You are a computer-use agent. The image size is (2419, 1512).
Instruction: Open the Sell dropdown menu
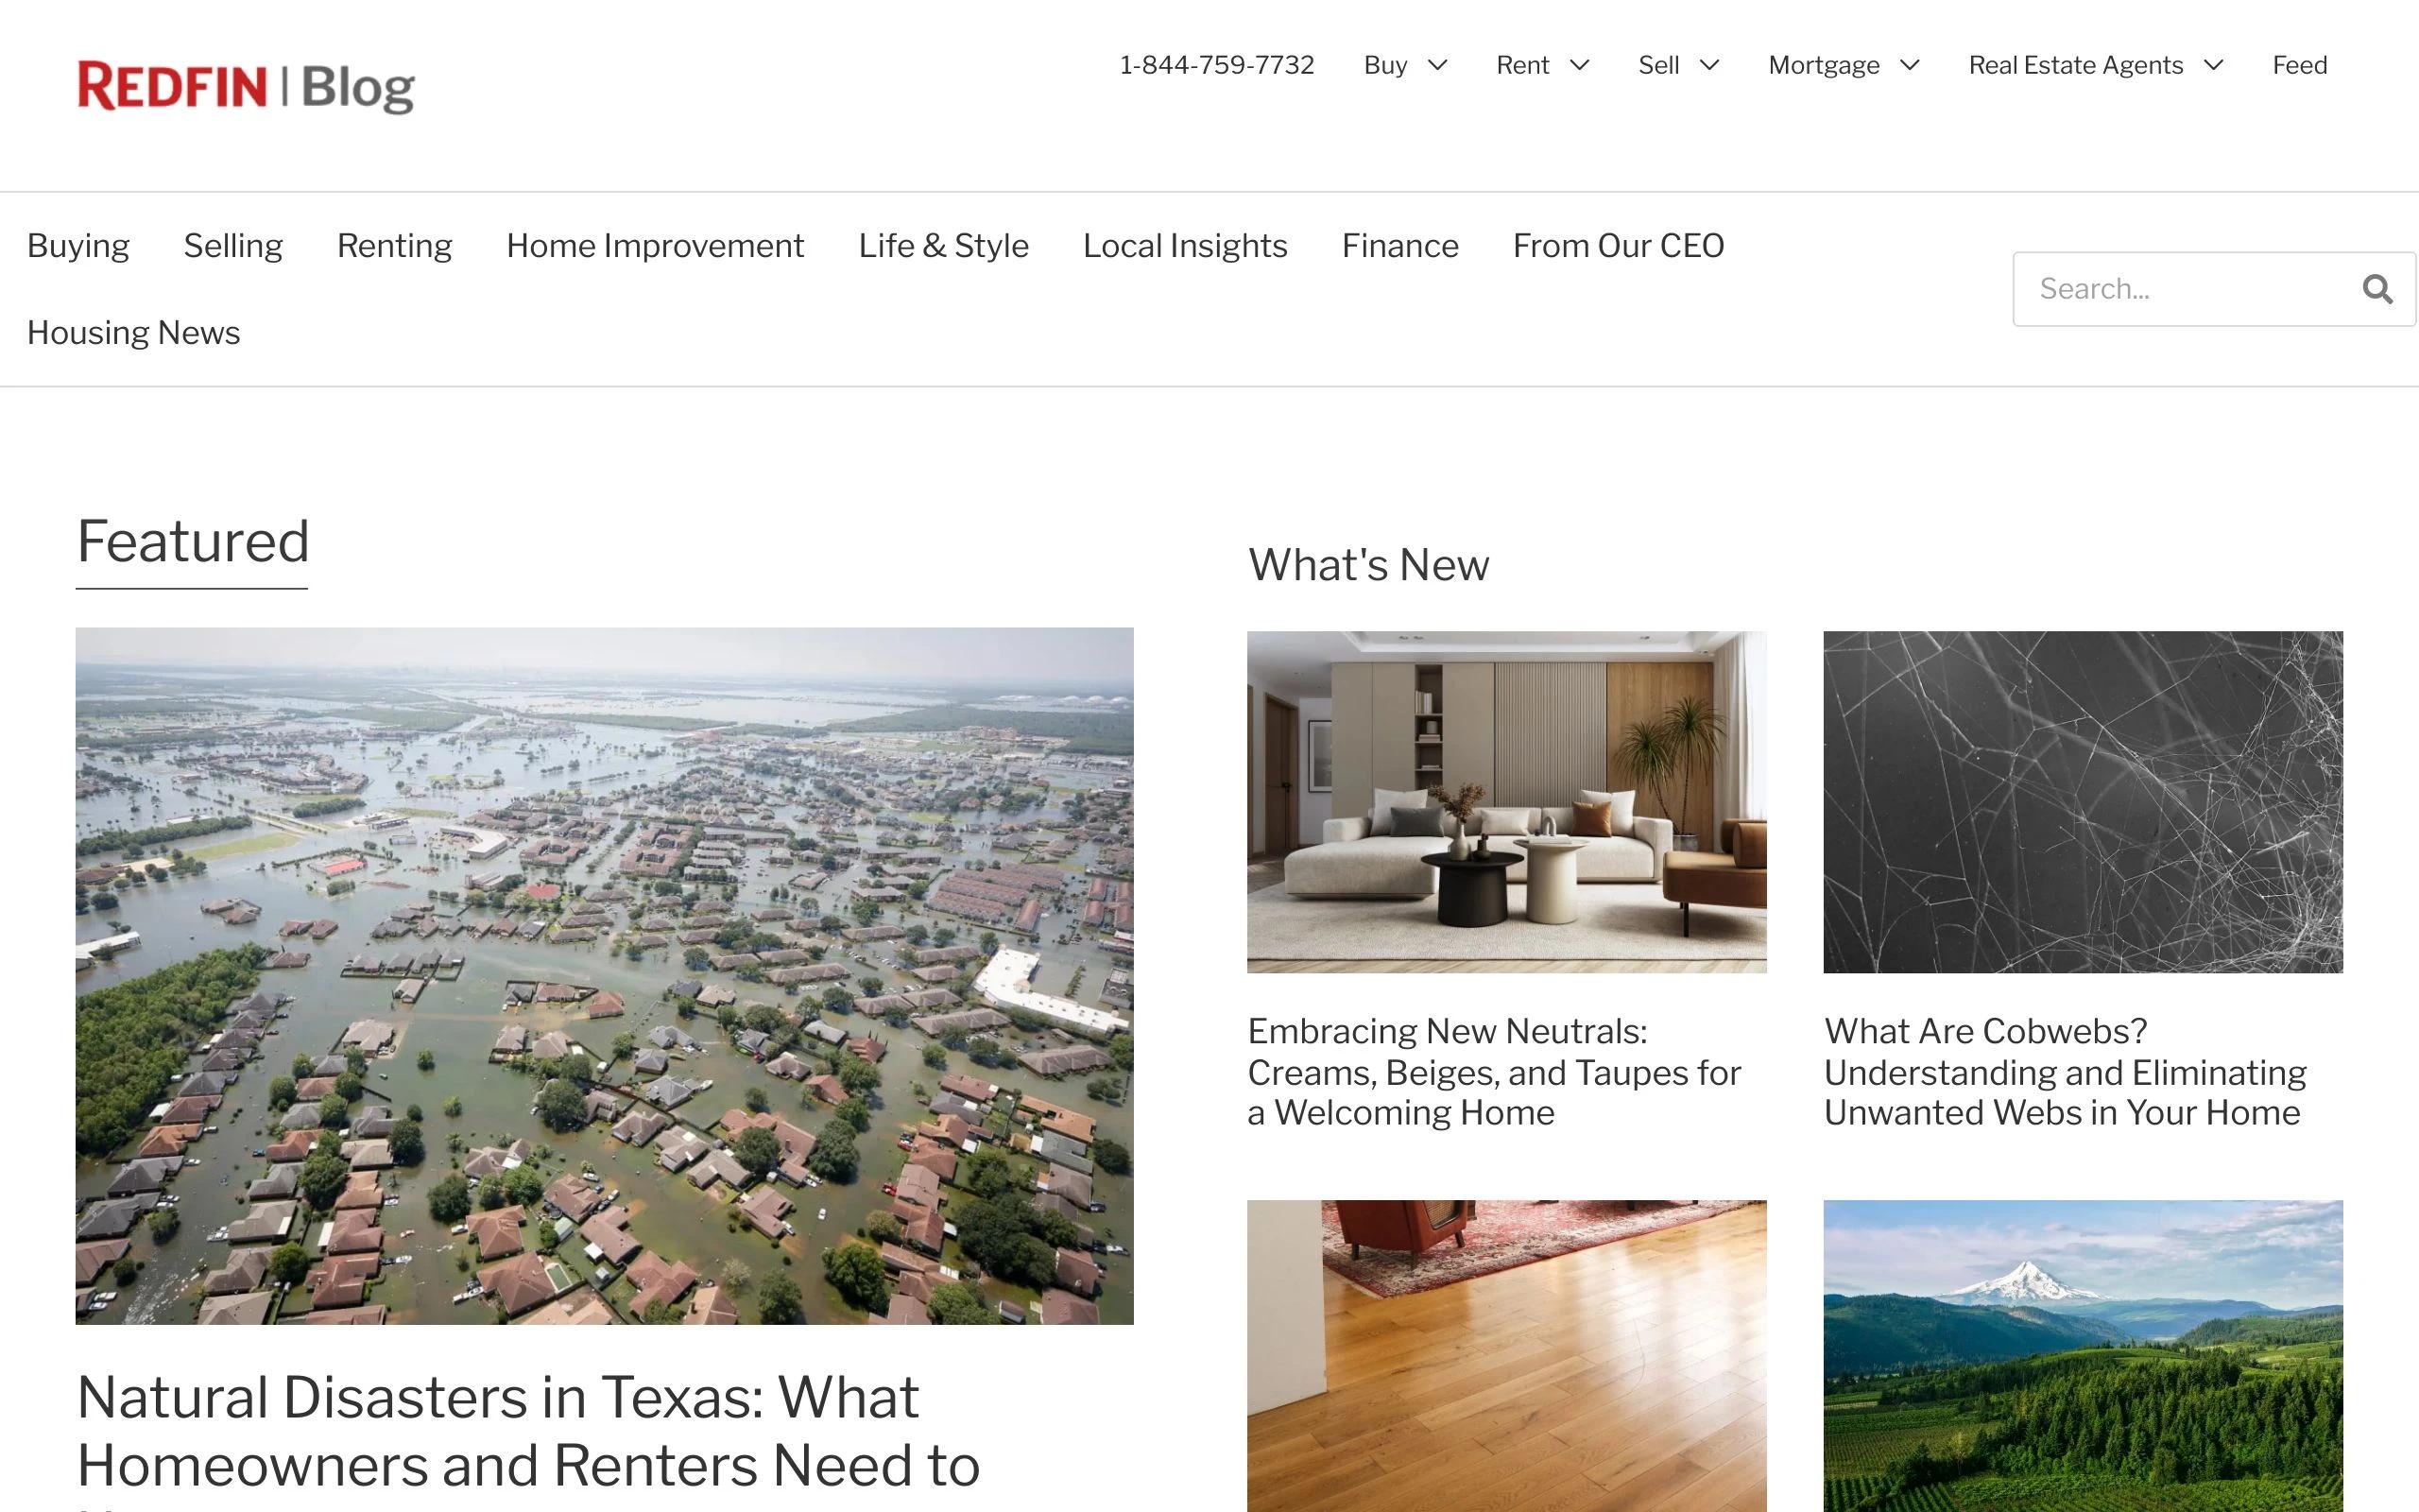point(1677,65)
